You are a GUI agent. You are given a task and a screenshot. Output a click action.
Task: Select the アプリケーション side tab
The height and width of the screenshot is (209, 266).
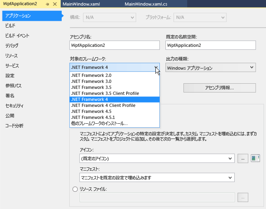pos(32,16)
